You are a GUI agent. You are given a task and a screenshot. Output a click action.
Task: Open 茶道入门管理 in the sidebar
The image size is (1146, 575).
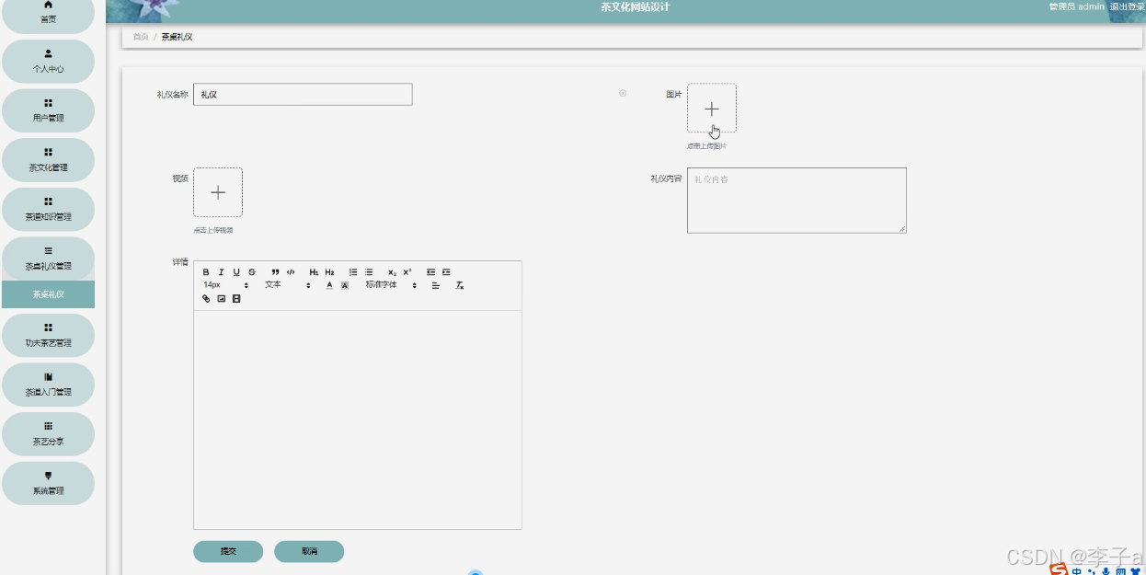pos(48,385)
